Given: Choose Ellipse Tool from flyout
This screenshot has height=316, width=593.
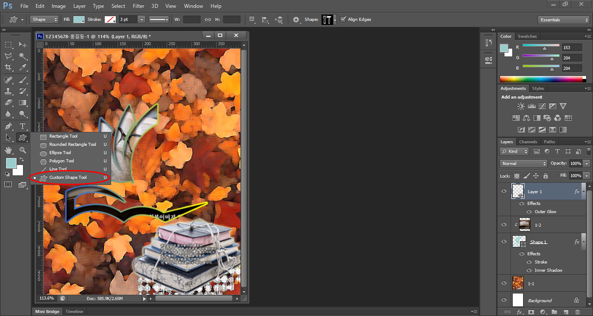Looking at the screenshot, I should click(60, 153).
